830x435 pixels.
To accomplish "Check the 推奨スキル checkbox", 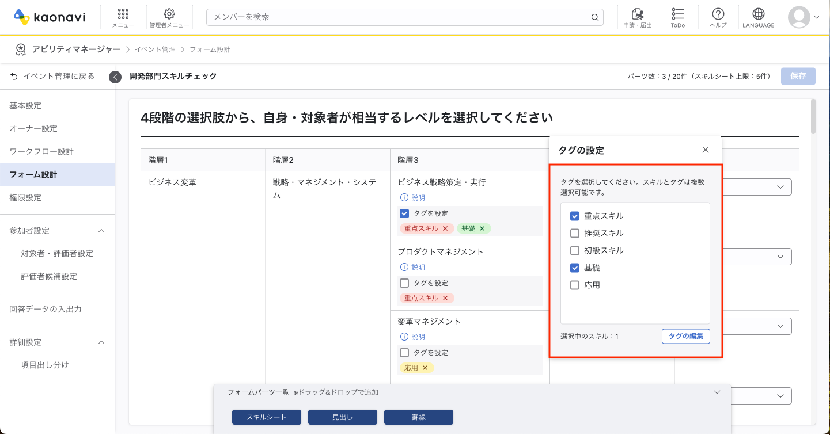I will point(574,233).
